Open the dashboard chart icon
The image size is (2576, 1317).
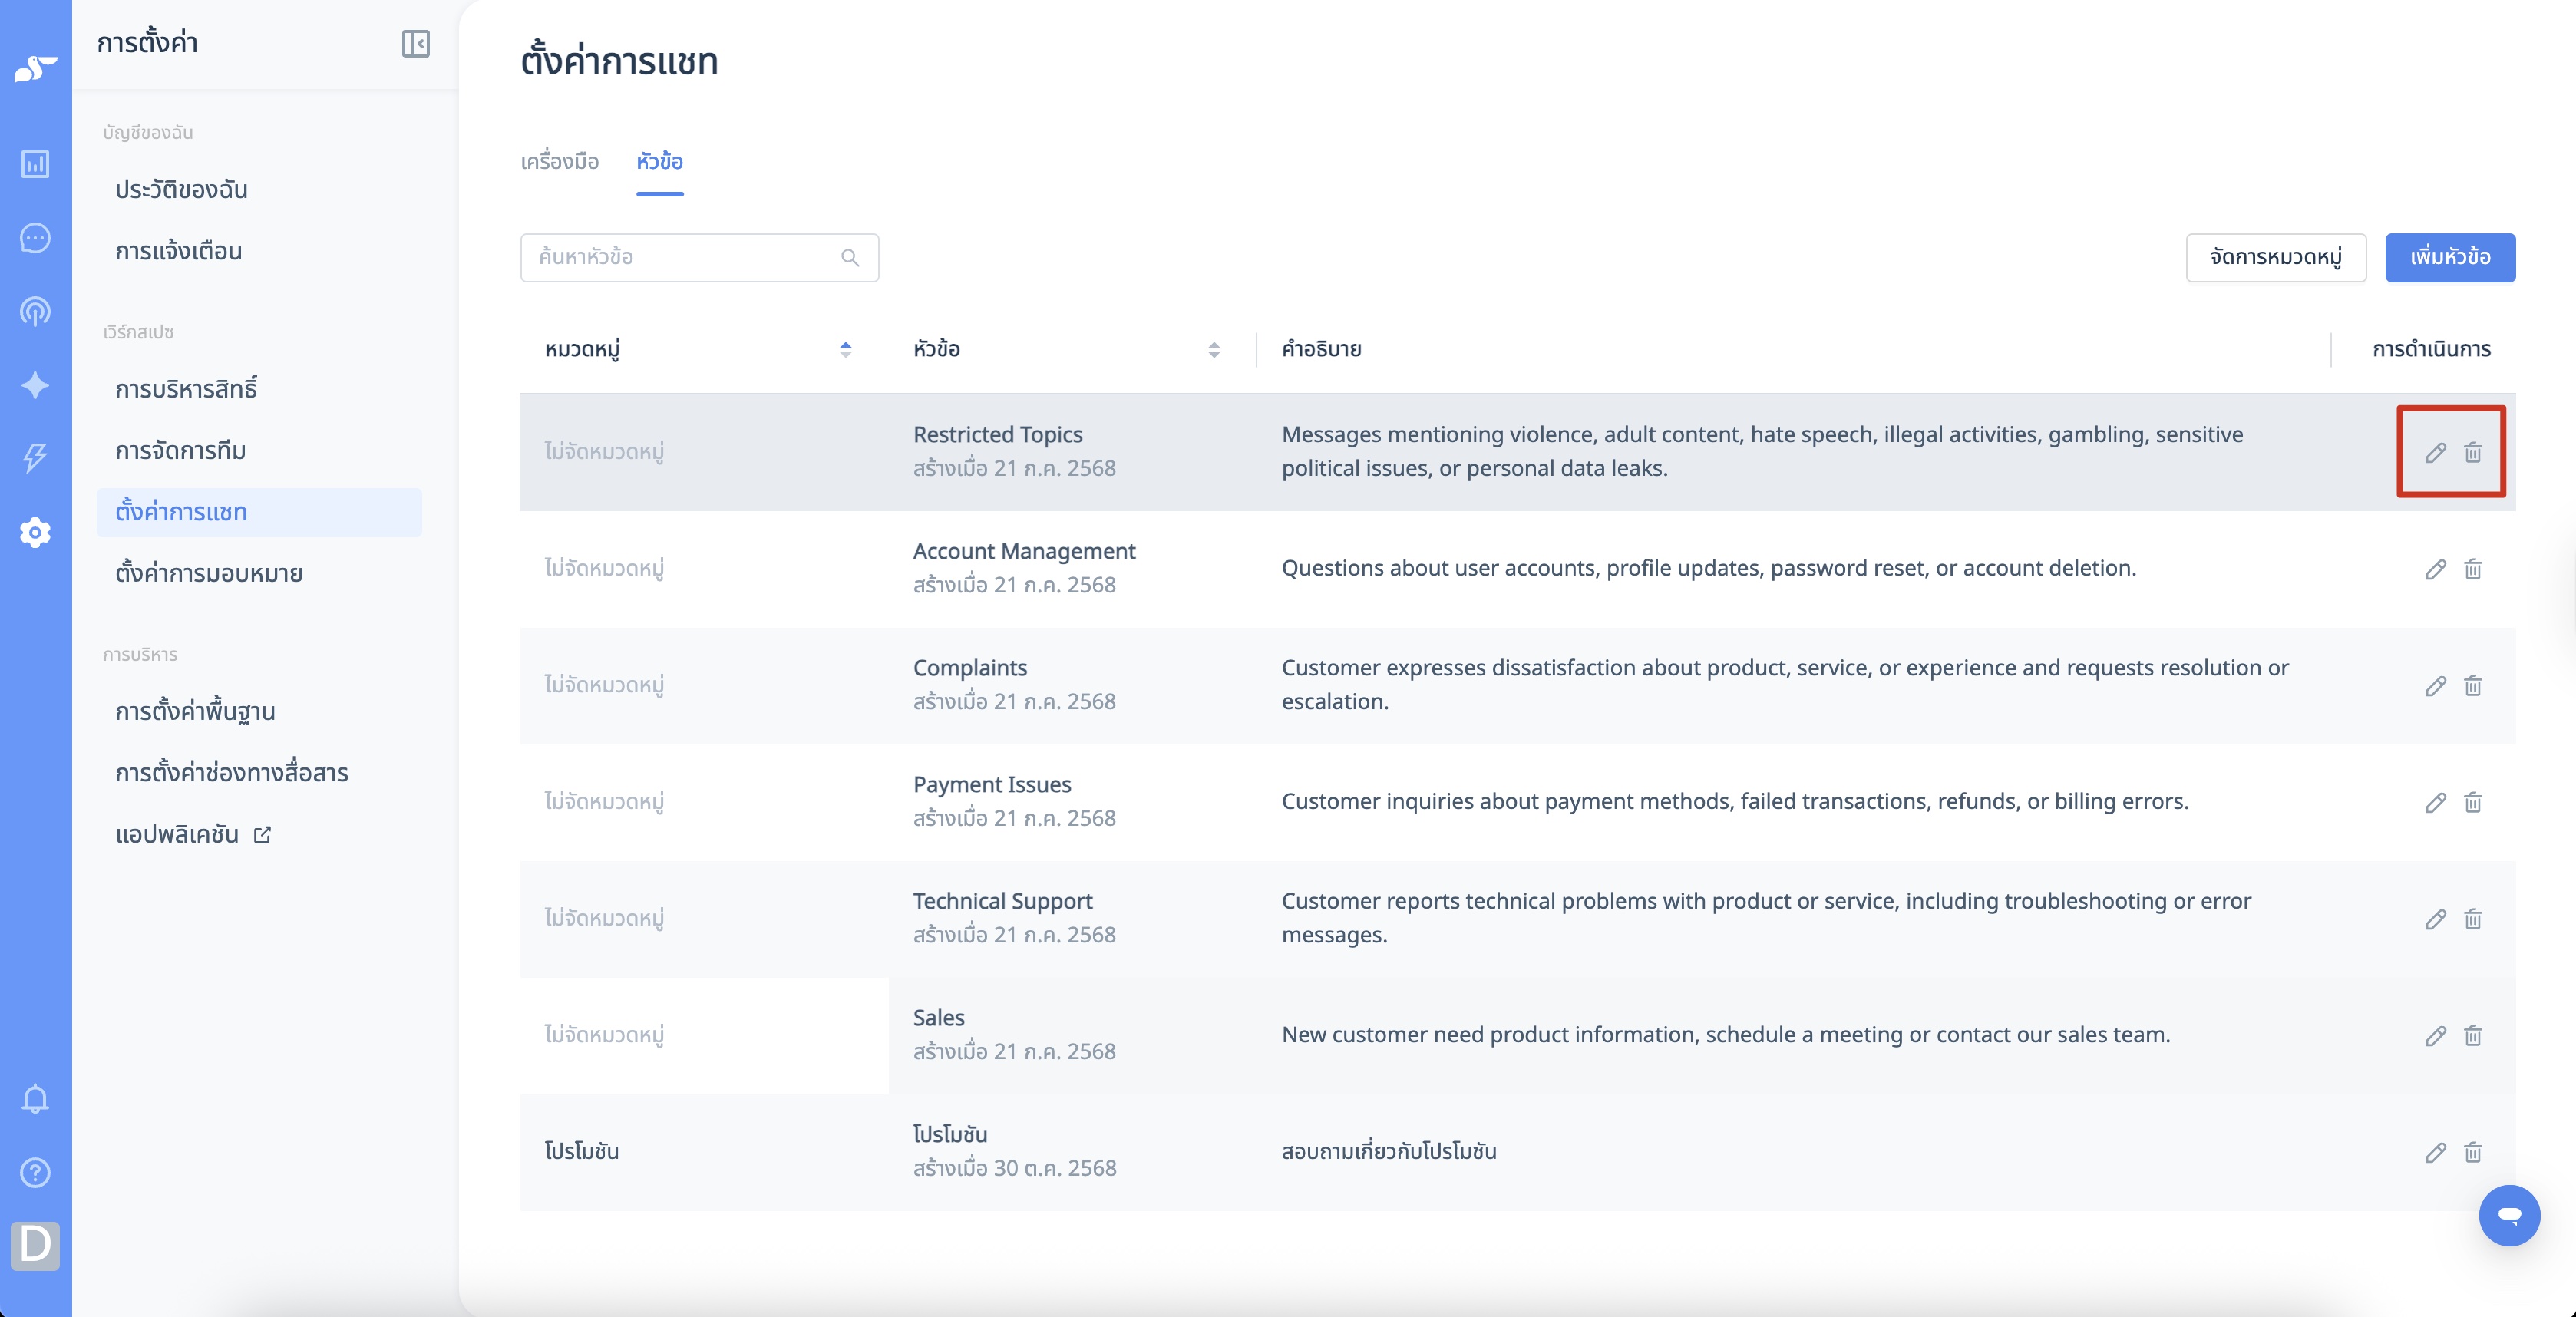(x=35, y=163)
